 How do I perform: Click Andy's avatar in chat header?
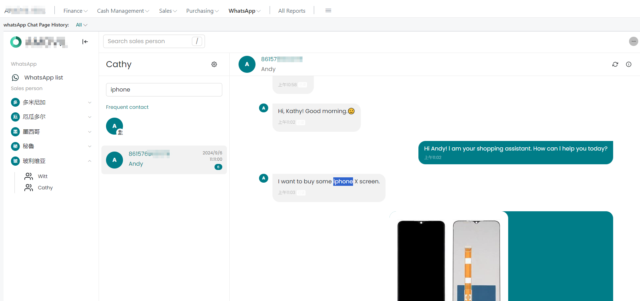point(247,64)
